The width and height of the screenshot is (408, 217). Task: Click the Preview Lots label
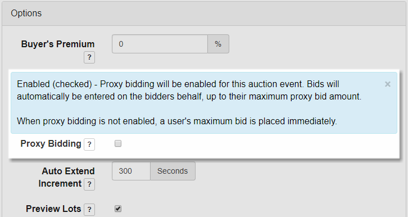pyautogui.click(x=53, y=209)
